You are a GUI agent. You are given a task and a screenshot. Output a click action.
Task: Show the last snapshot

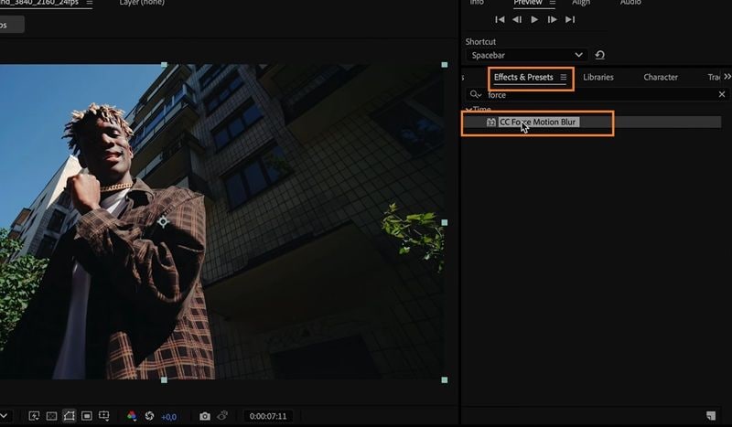(222, 415)
